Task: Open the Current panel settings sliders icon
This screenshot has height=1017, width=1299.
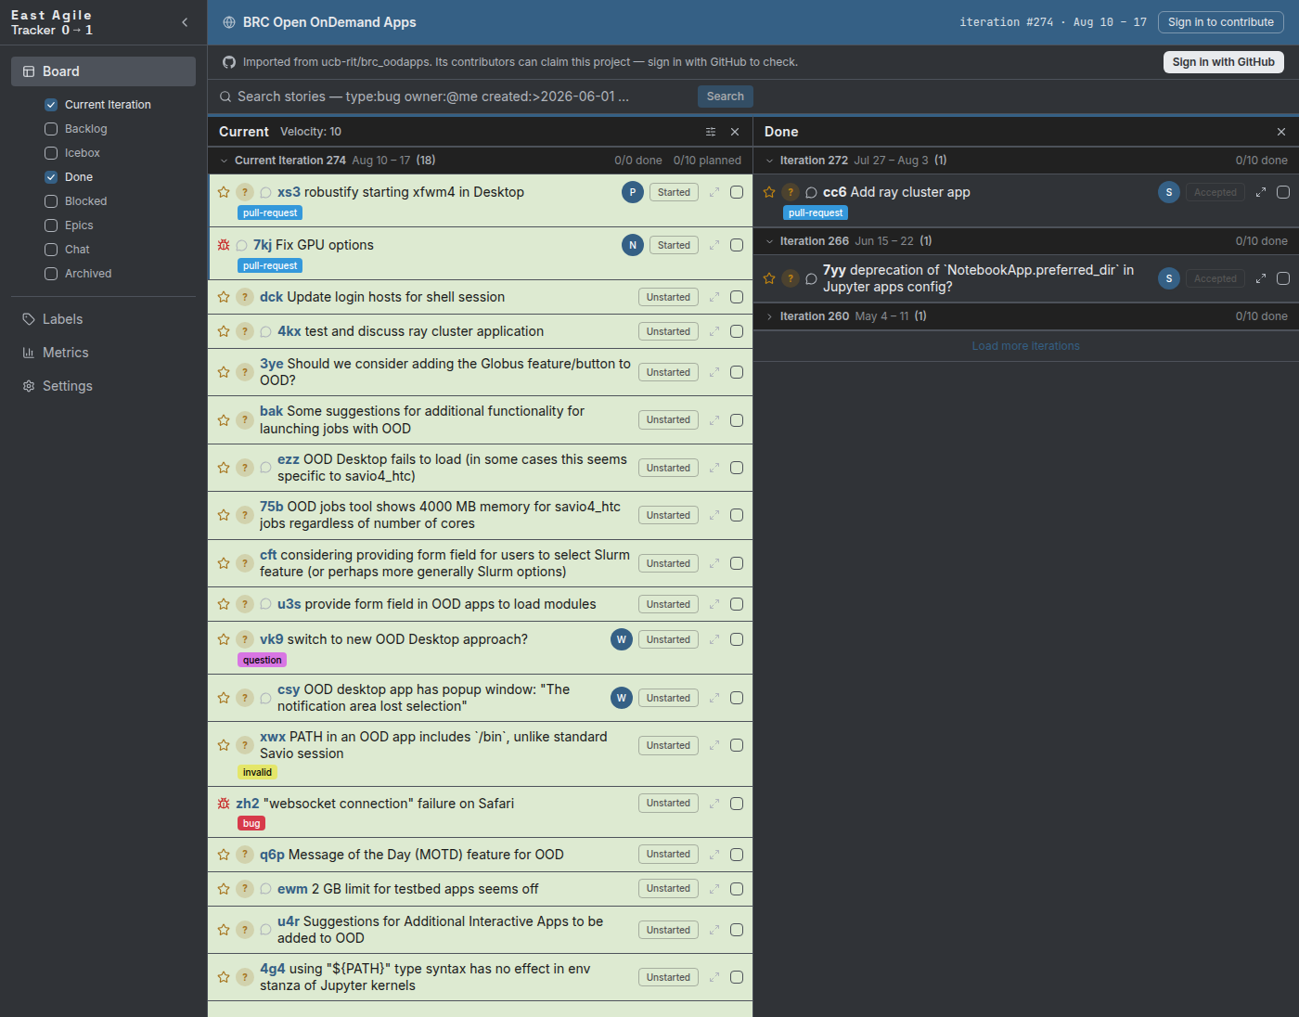Action: [711, 132]
